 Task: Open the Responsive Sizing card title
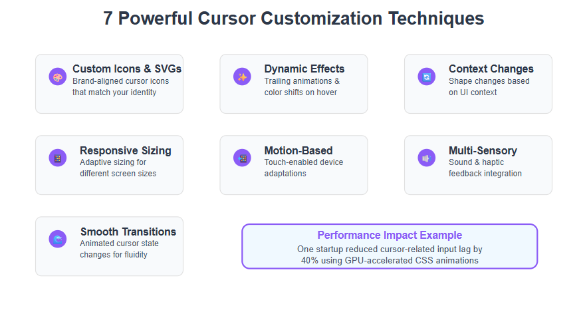tap(126, 150)
